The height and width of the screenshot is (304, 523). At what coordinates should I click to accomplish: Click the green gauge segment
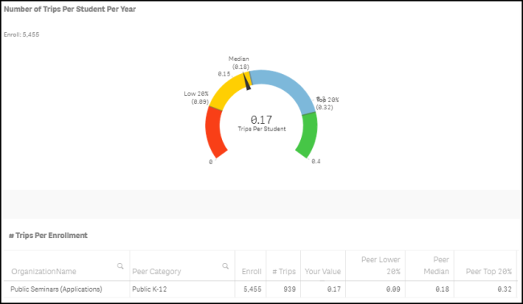(307, 134)
